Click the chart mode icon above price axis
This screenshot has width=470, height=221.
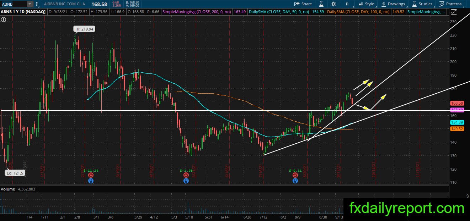[x=454, y=12]
